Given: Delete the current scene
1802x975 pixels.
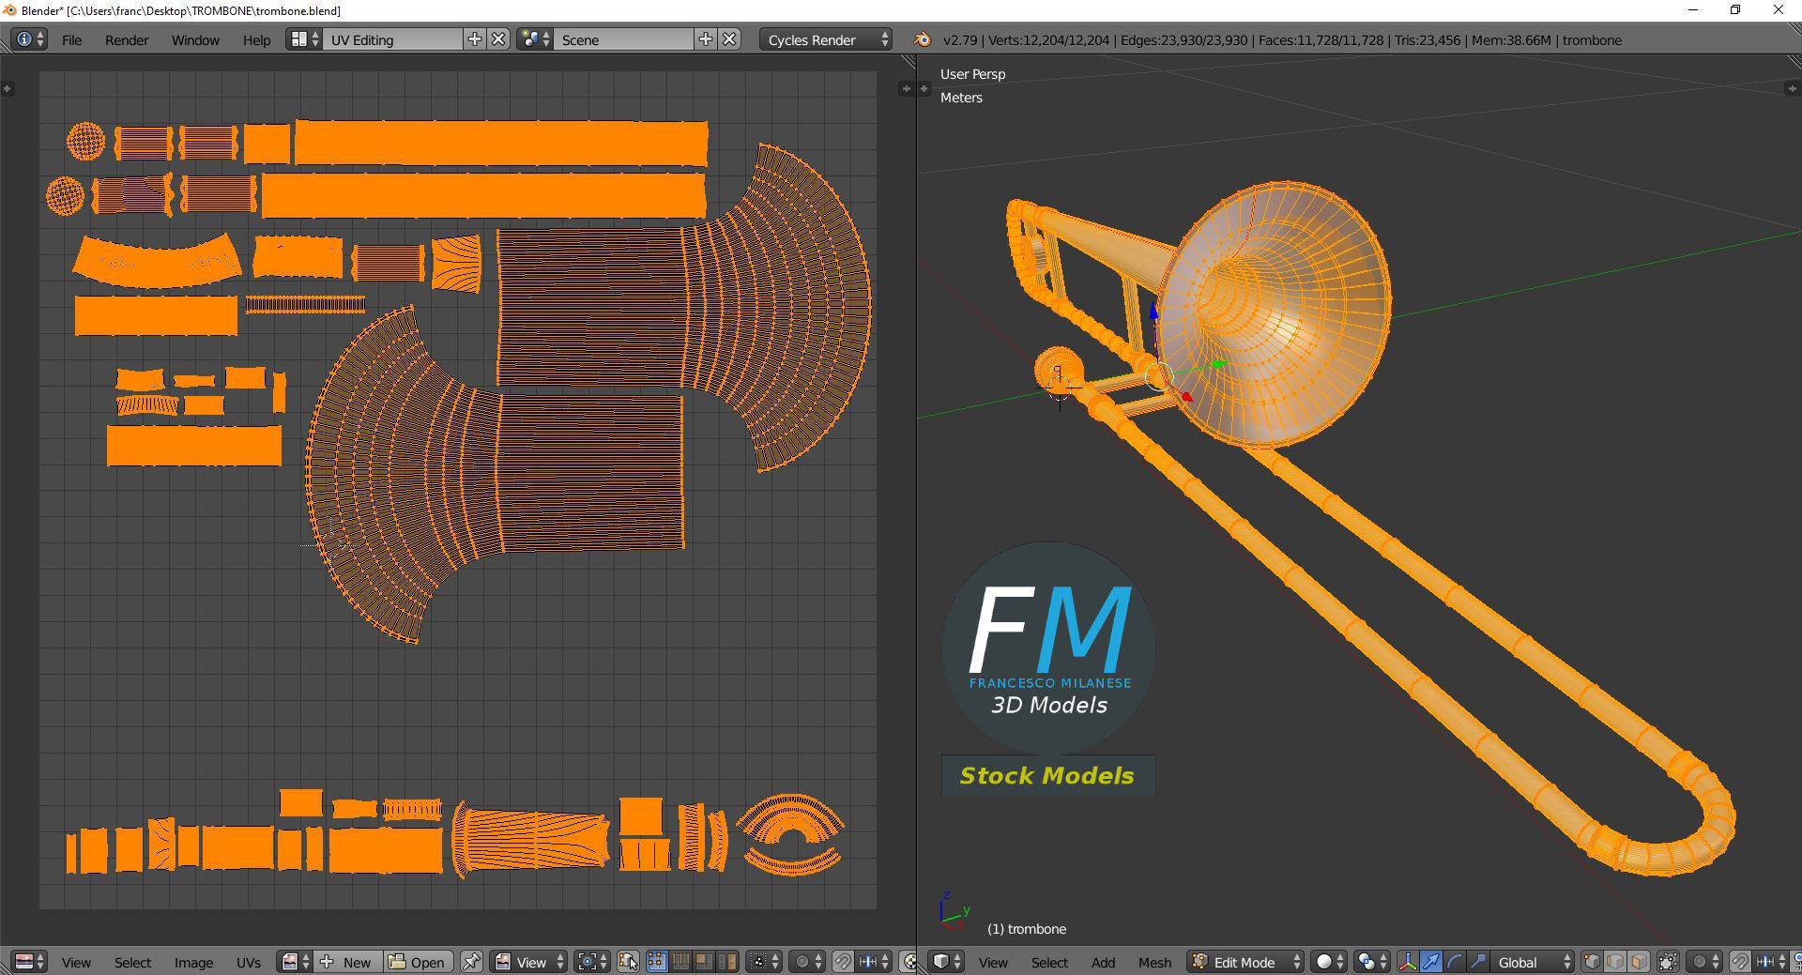Looking at the screenshot, I should [730, 39].
